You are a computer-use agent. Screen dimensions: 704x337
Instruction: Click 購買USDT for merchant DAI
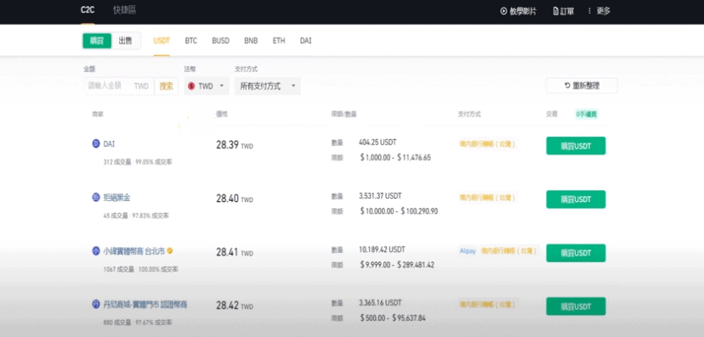(576, 146)
